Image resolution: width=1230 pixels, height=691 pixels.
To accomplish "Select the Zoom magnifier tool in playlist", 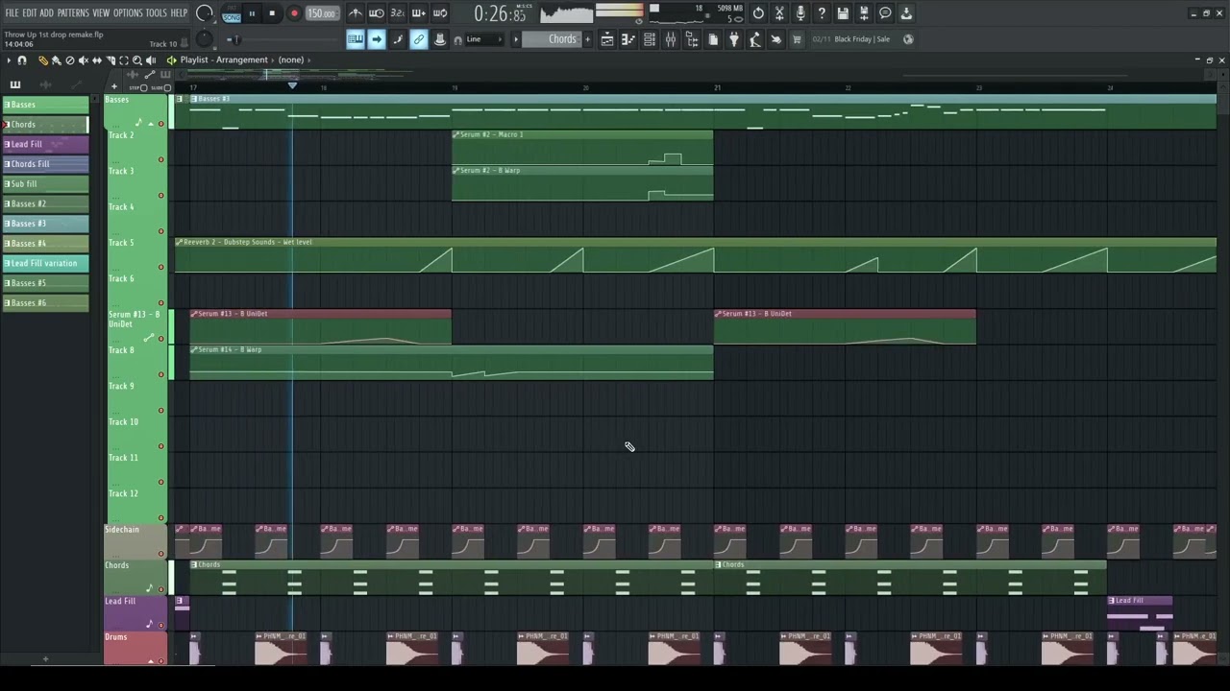I will coord(136,60).
